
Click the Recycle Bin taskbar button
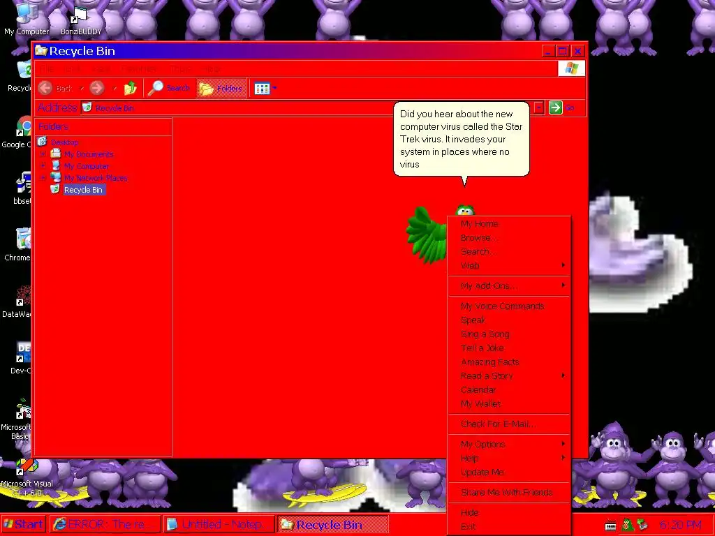coord(333,524)
